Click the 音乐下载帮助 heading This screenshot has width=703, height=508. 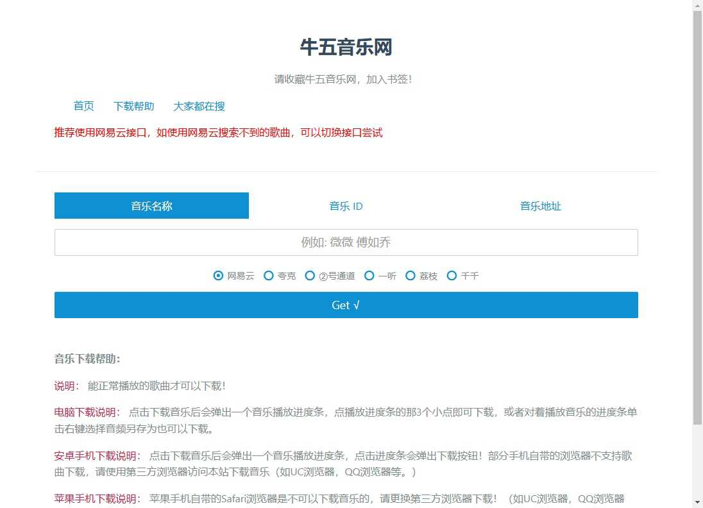tap(87, 359)
